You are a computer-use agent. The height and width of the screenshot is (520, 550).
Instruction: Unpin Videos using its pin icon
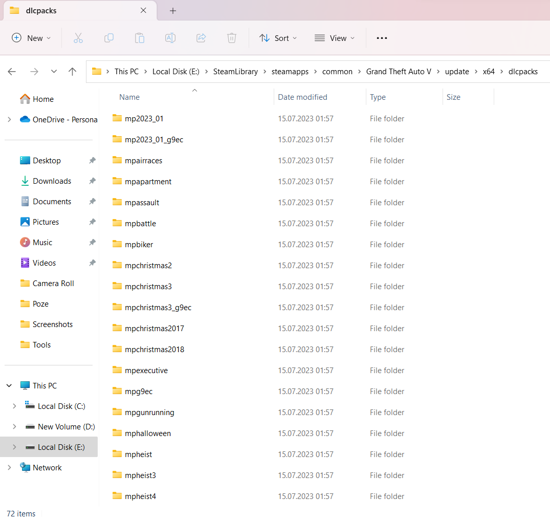(92, 263)
